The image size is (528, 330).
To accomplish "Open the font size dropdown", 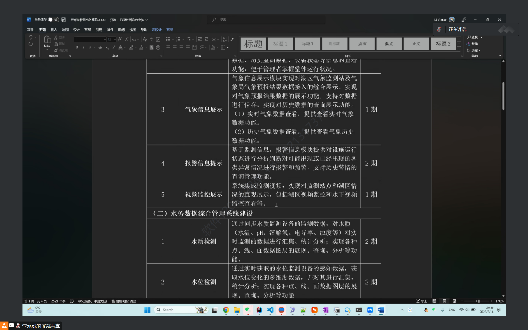I will pos(115,39).
